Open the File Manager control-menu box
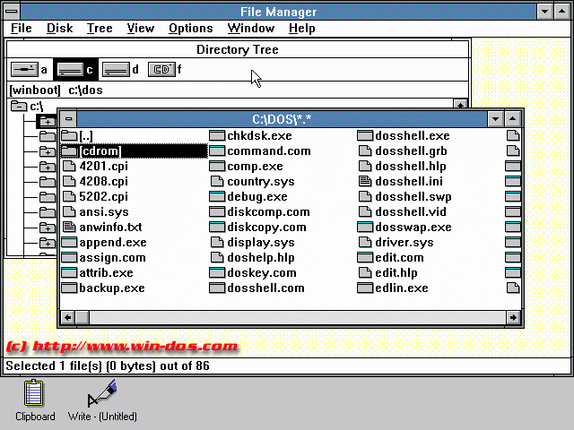 13,12
